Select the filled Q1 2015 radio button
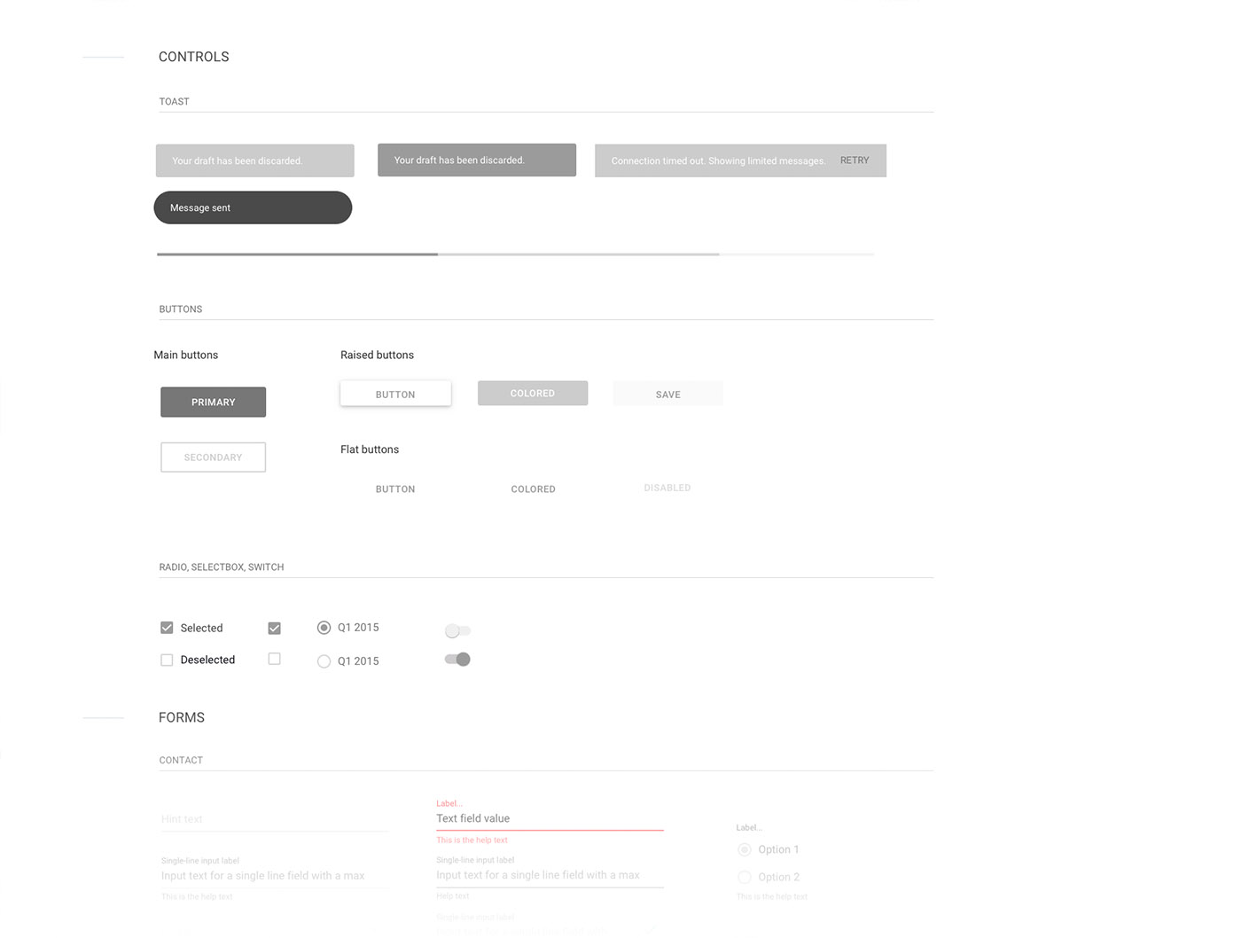This screenshot has width=1241, height=938. (x=324, y=628)
